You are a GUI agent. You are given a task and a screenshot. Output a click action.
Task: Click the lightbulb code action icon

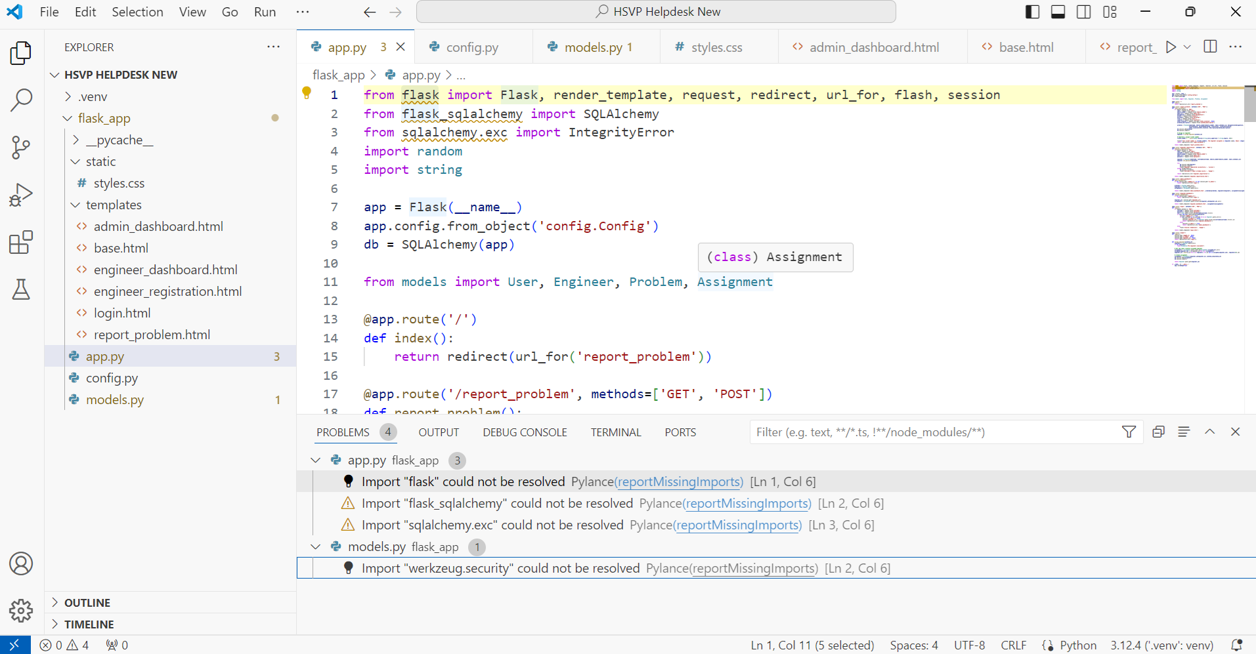pos(307,93)
